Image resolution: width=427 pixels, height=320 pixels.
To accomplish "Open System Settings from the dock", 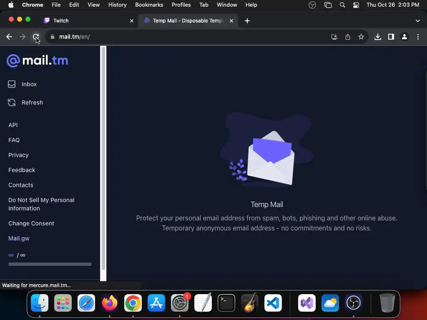I will point(180,303).
